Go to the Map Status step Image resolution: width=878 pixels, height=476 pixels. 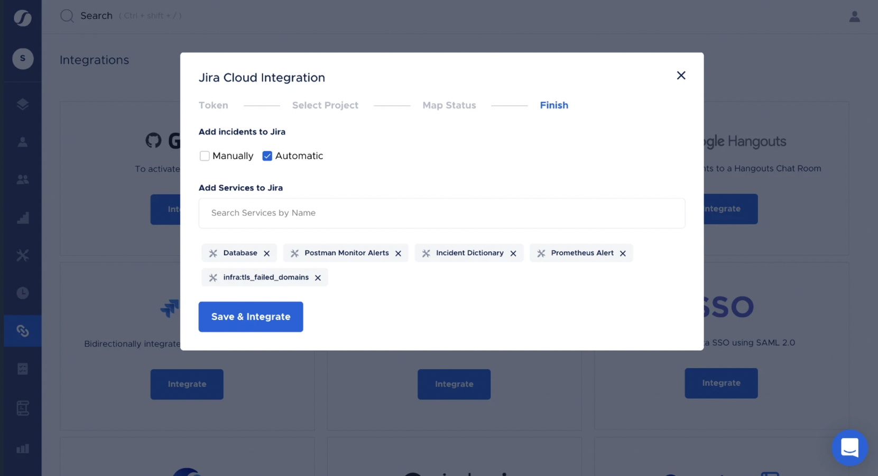pyautogui.click(x=449, y=105)
